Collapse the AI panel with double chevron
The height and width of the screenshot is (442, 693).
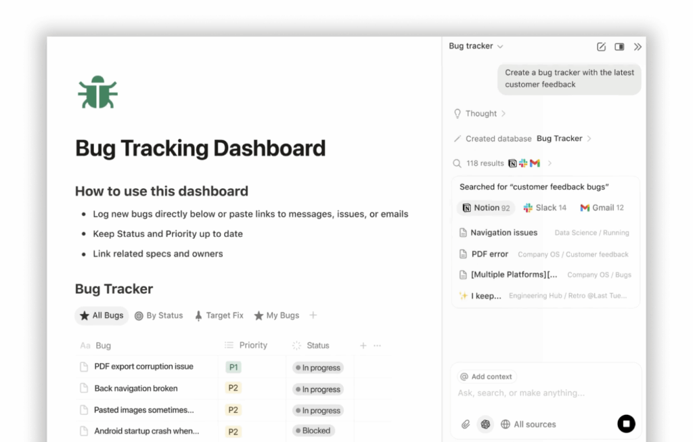[x=638, y=47]
